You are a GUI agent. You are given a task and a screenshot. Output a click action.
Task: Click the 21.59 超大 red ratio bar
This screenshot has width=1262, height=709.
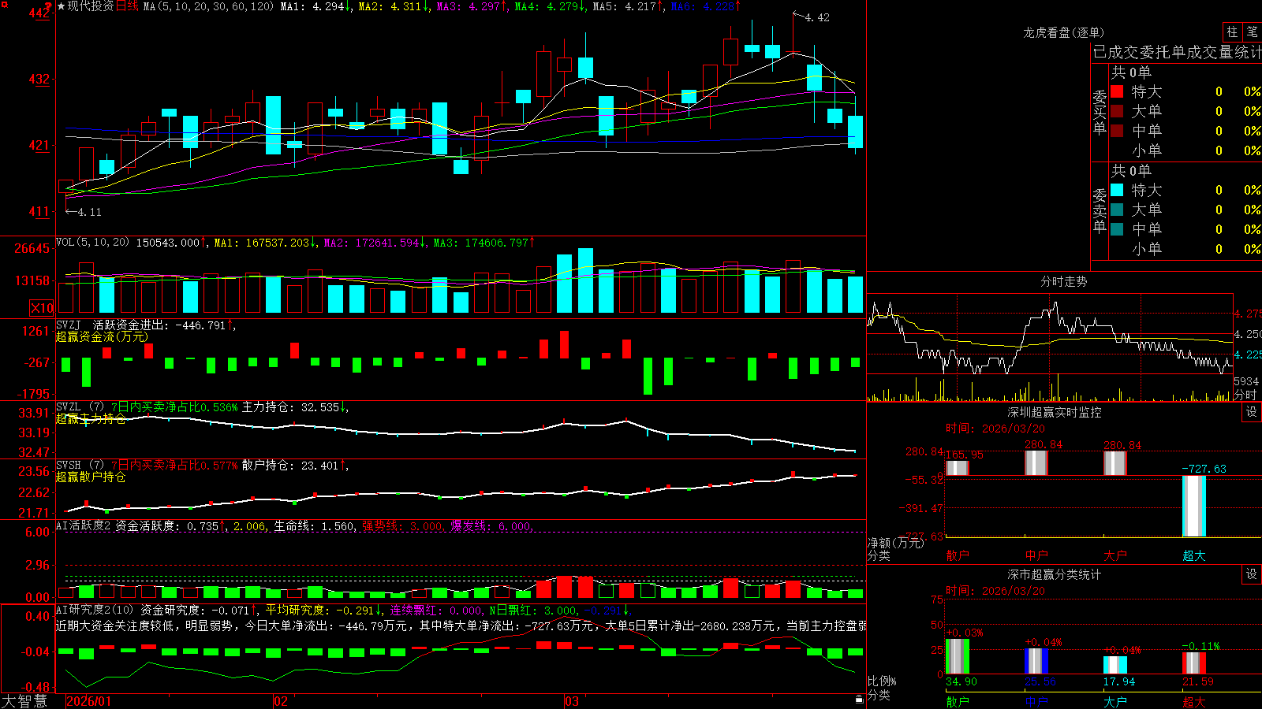pyautogui.click(x=1194, y=663)
